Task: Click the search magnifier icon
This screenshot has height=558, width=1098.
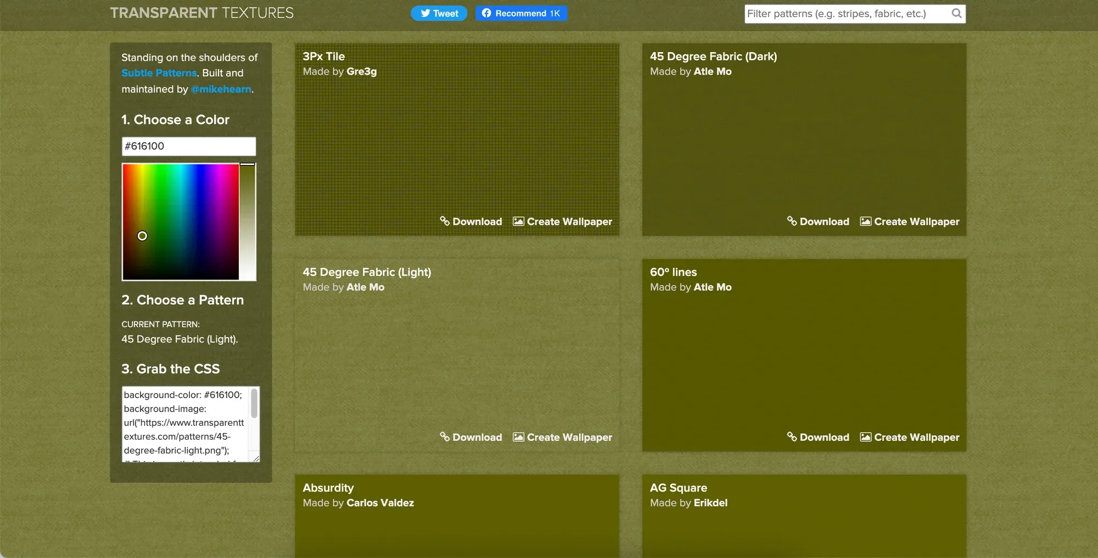Action: pos(956,14)
